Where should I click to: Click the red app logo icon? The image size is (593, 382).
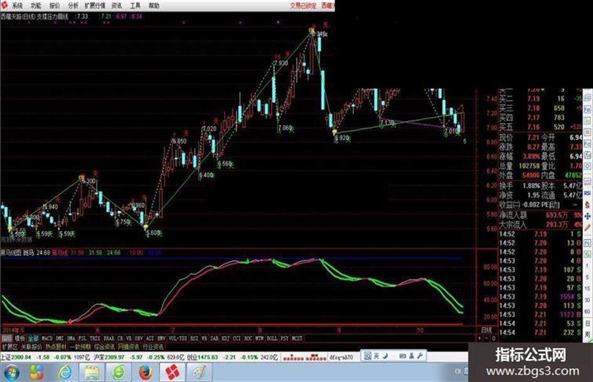click(4, 5)
